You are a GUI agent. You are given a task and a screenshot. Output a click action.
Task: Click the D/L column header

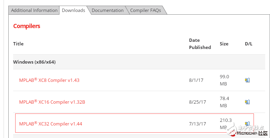point(248,44)
